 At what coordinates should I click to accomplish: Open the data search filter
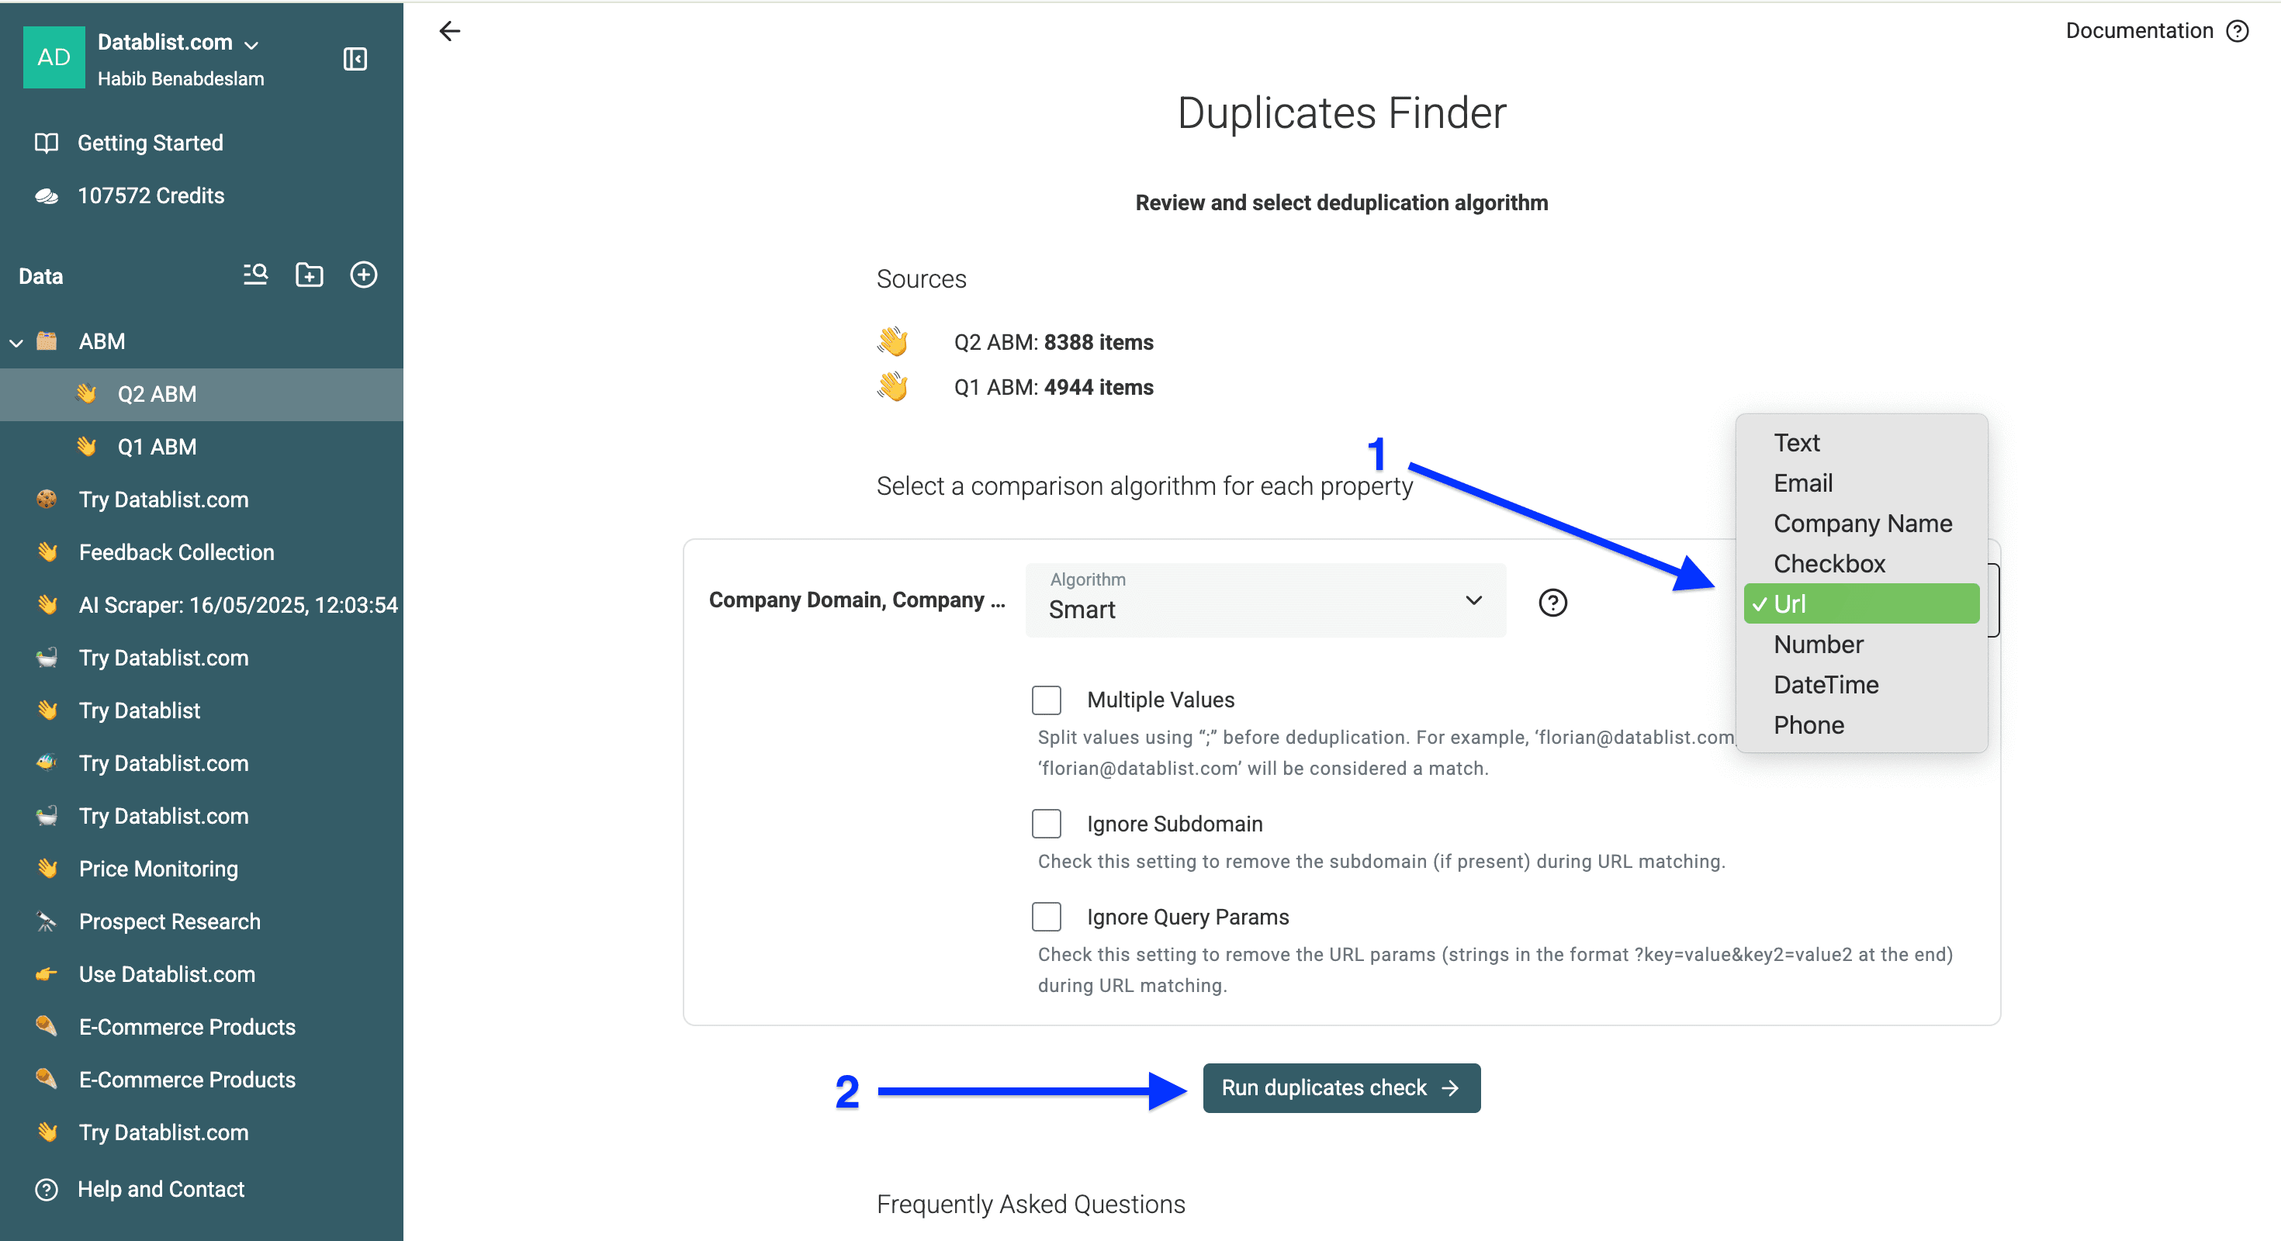coord(254,275)
